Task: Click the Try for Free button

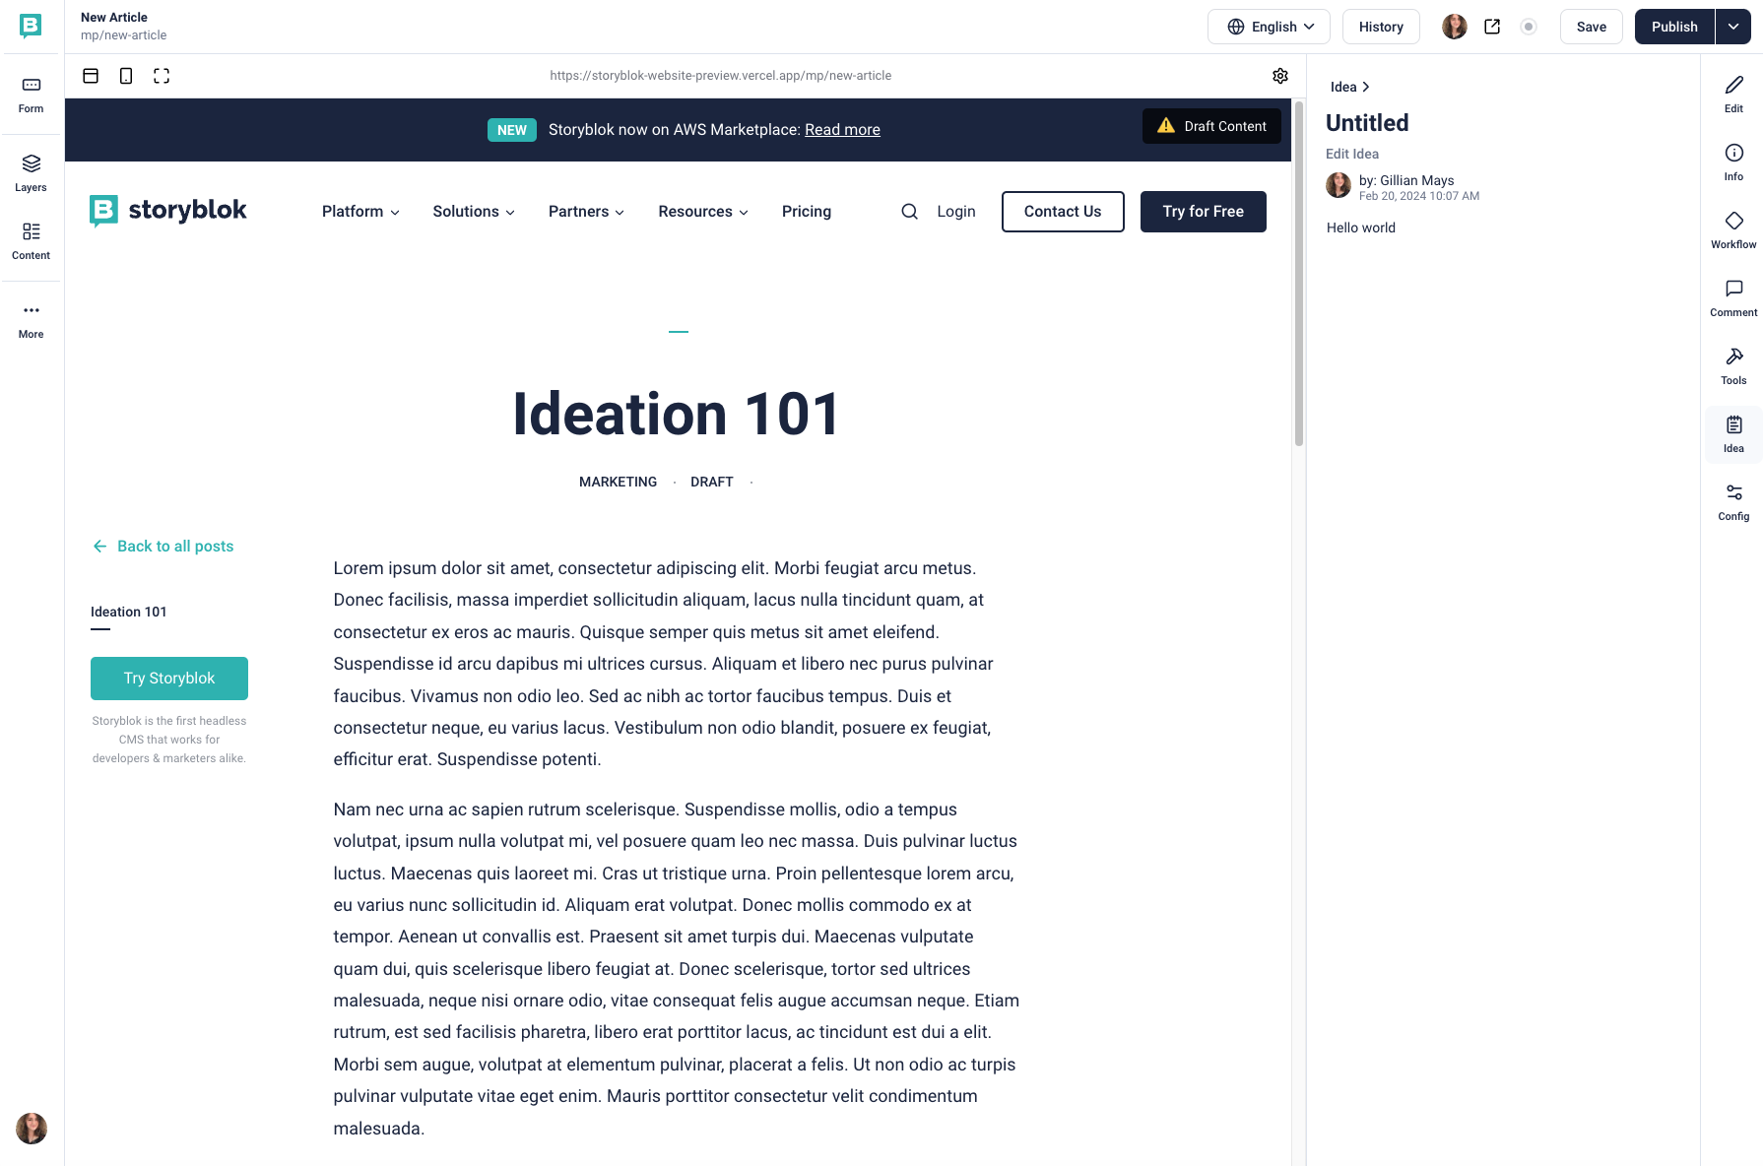Action: (x=1204, y=212)
